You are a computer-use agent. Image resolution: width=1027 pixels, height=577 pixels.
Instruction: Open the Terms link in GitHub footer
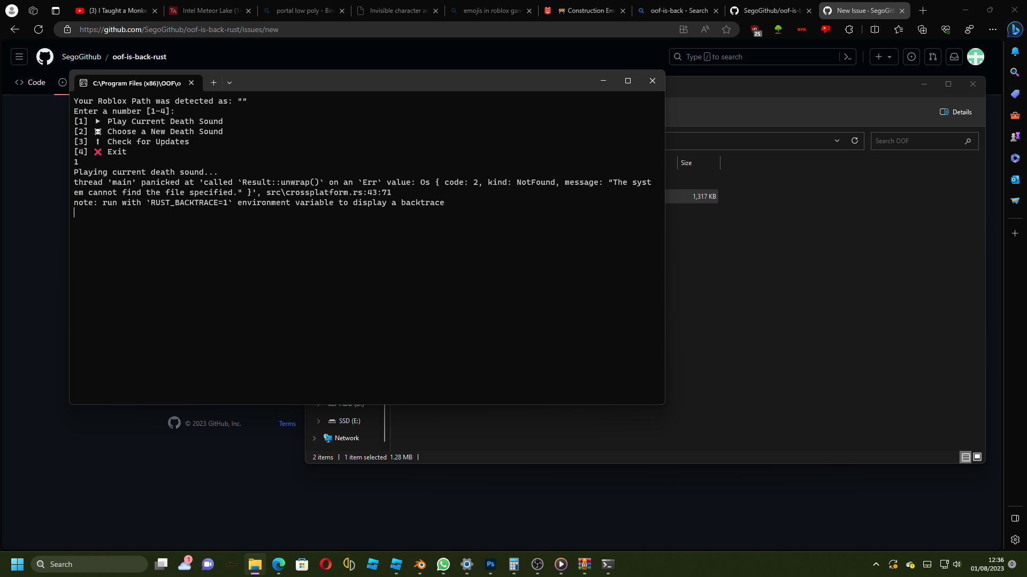pos(287,423)
